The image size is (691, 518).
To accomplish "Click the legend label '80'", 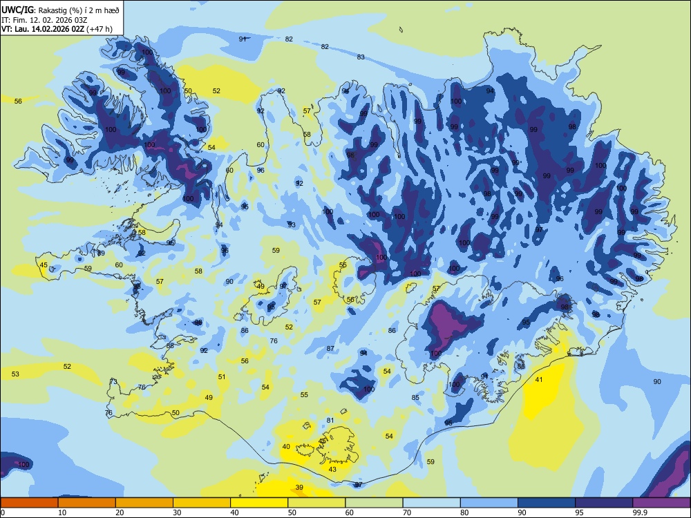I will pyautogui.click(x=464, y=512).
